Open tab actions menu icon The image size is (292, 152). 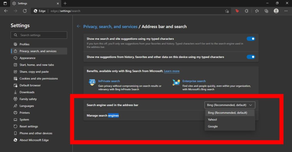[x=5, y=3]
